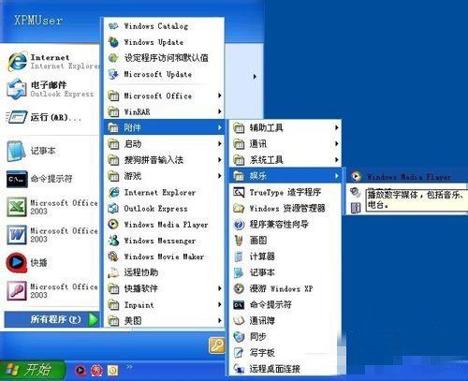Open 远程协助 entry
The height and width of the screenshot is (381, 468).
[164, 272]
